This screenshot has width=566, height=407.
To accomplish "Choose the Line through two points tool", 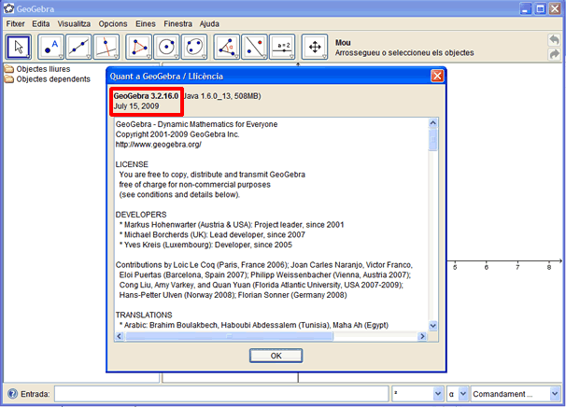I will click(x=79, y=47).
